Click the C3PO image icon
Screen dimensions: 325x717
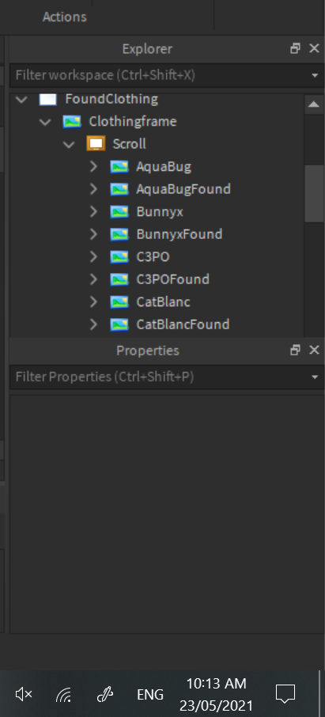tap(119, 257)
